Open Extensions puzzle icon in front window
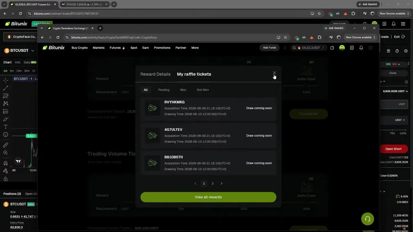 (319, 37)
